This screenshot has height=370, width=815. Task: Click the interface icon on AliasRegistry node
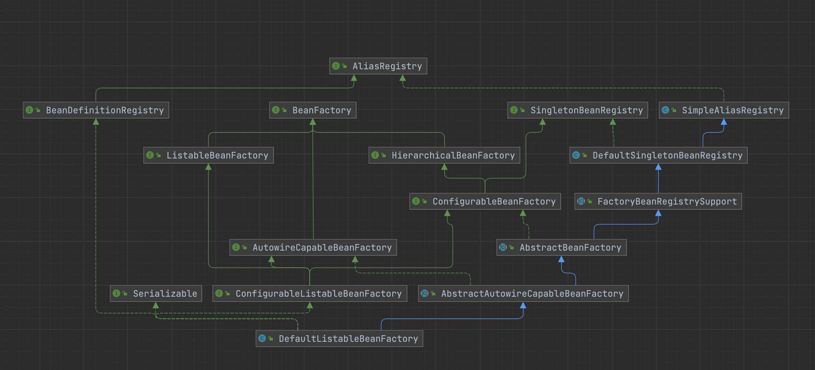point(336,66)
